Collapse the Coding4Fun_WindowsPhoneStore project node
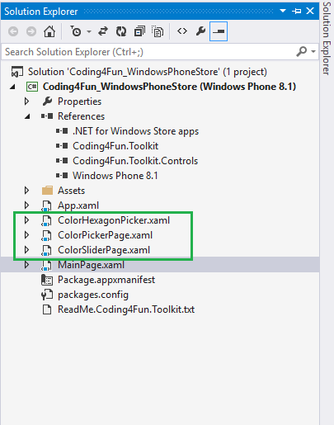Image resolution: width=334 pixels, height=425 pixels. [x=12, y=87]
